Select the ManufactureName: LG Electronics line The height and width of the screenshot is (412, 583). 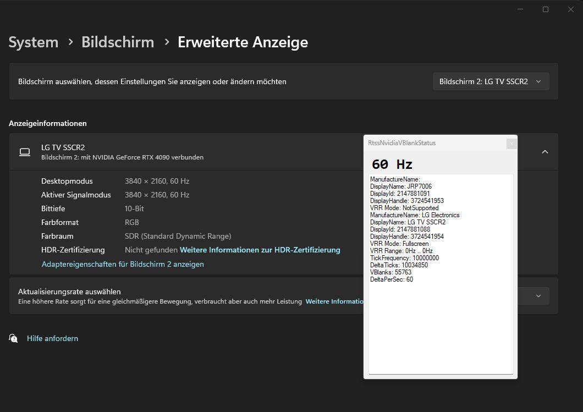[x=415, y=215]
